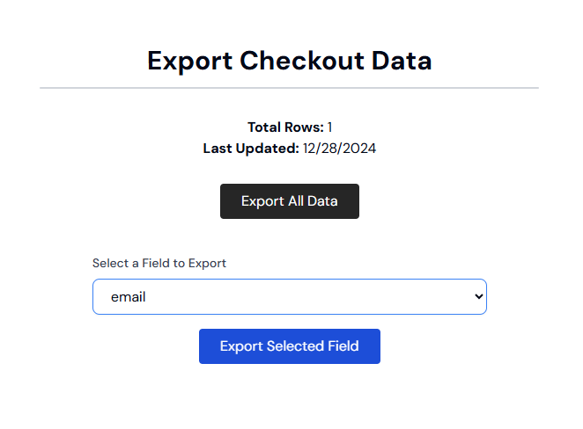Click the Export All Data button
Image resolution: width=583 pixels, height=429 pixels.
[289, 201]
